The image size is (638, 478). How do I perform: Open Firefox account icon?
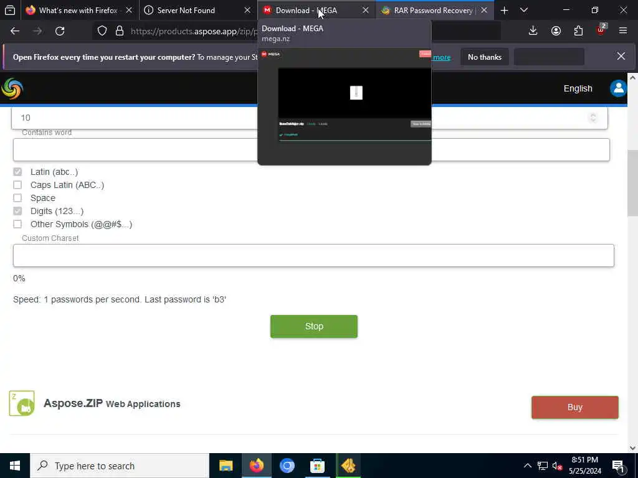pyautogui.click(x=556, y=31)
